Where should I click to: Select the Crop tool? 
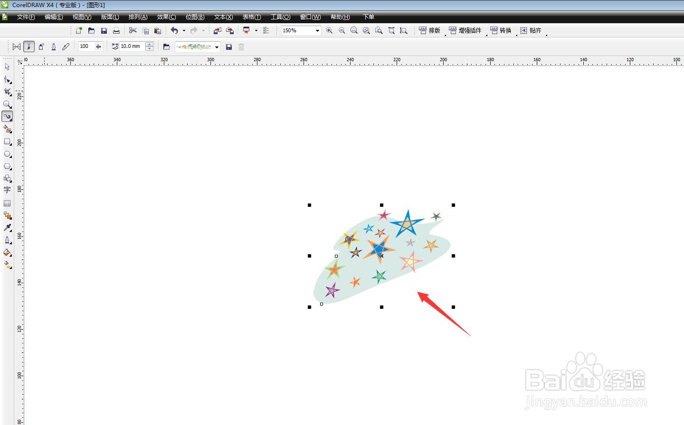click(x=7, y=92)
